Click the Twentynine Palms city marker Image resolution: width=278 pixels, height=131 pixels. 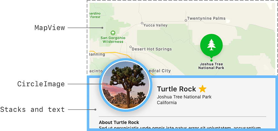click(x=186, y=20)
